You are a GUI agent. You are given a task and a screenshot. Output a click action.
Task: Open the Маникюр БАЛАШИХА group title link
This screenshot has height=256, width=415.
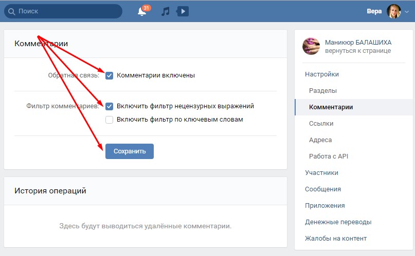[x=358, y=42]
